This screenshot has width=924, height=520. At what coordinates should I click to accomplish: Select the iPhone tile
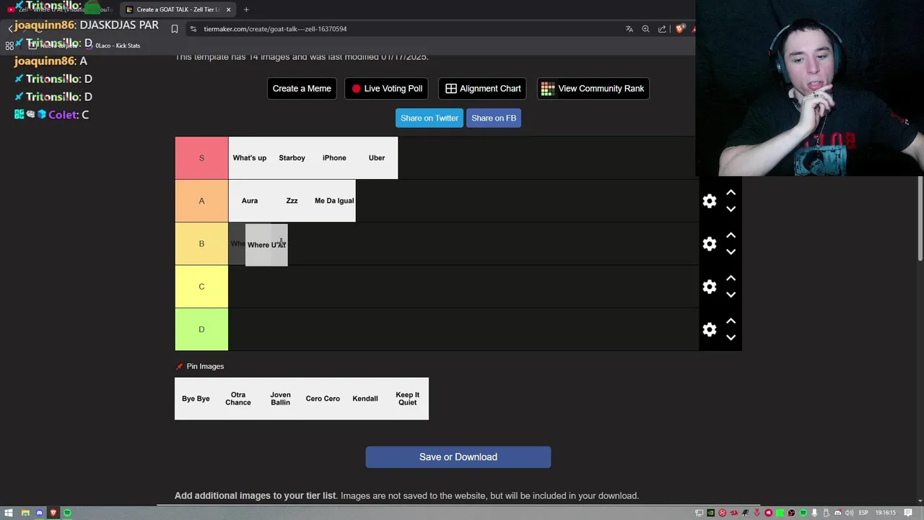pyautogui.click(x=334, y=157)
